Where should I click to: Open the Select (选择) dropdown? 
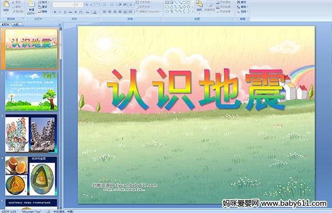click(243, 12)
